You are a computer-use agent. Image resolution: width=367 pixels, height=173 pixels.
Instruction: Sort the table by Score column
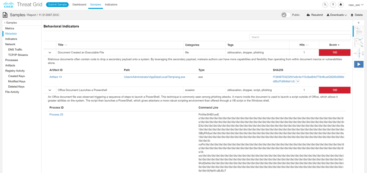coord(334,45)
